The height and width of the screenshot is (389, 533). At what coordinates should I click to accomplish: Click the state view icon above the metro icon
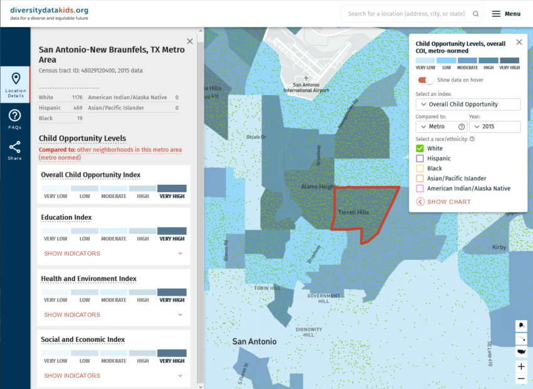click(x=521, y=325)
